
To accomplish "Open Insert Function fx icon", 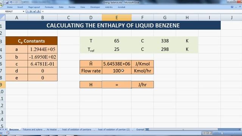I will [x=39, y=11].
